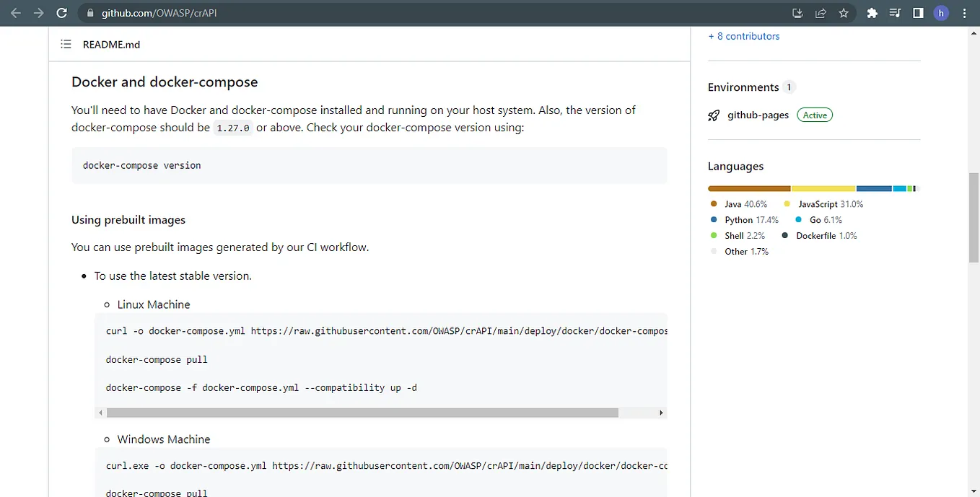
Task: Share the current page via the share icon
Action: (x=821, y=12)
